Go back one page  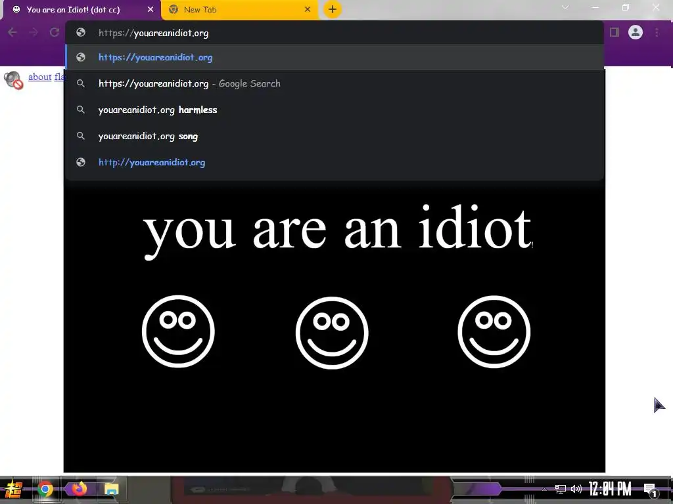12,32
